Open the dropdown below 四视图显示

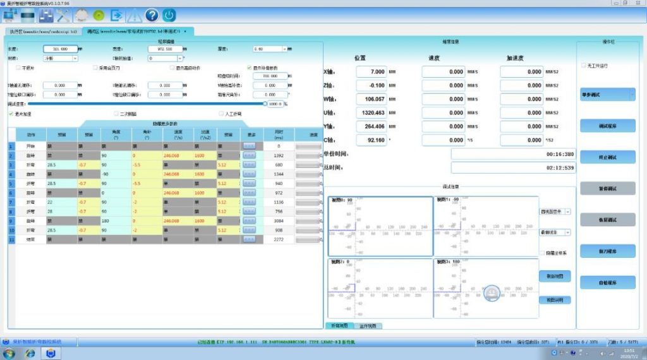point(568,232)
